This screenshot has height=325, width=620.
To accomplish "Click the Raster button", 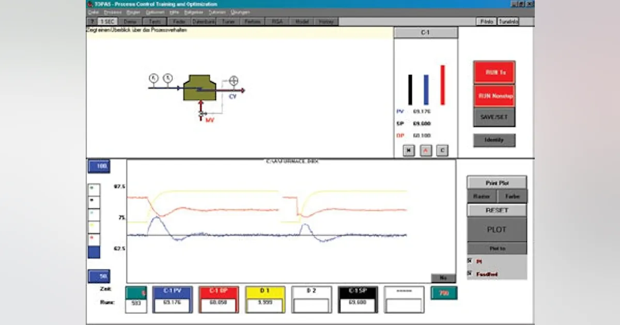I will tap(482, 196).
